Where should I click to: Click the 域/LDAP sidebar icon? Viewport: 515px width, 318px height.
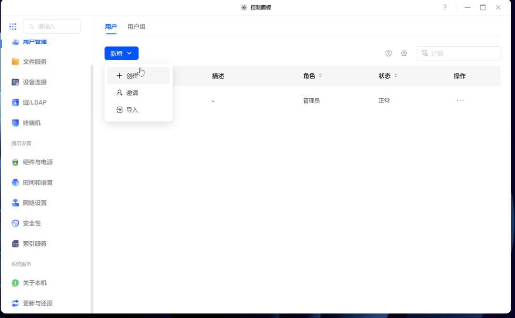click(x=15, y=103)
